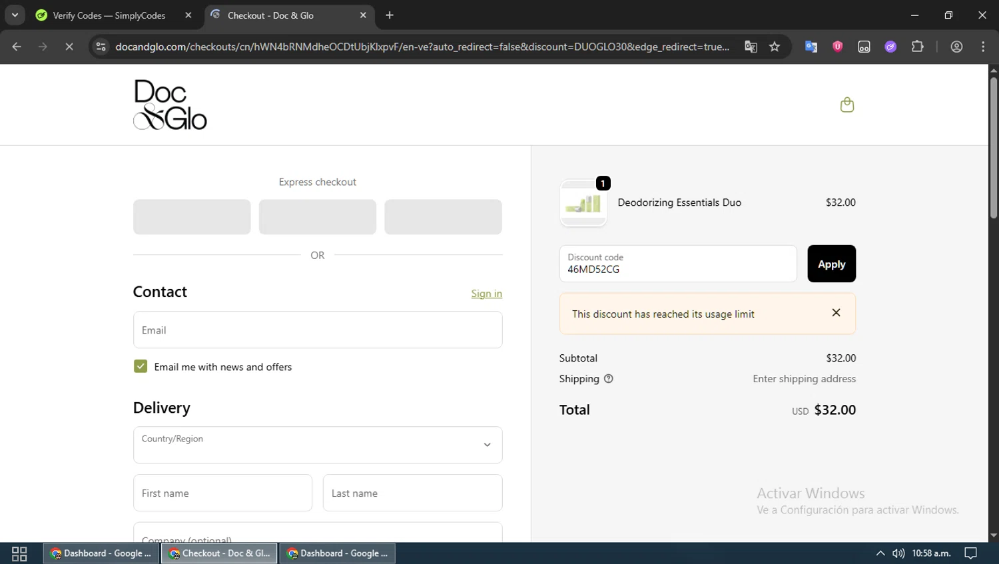Image resolution: width=999 pixels, height=564 pixels.
Task: Stop page loading in browser toolbar
Action: [69, 47]
